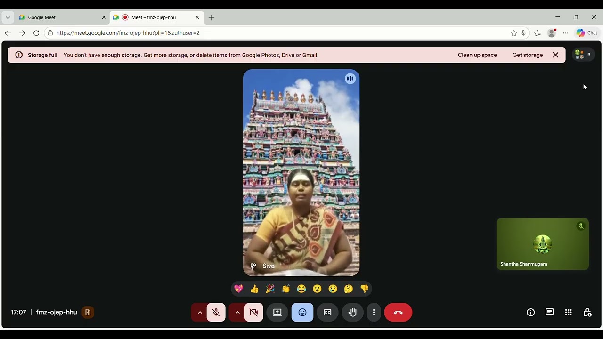Click the pin icon next to Siva
Screen dimensions: 603x339
click(253, 266)
